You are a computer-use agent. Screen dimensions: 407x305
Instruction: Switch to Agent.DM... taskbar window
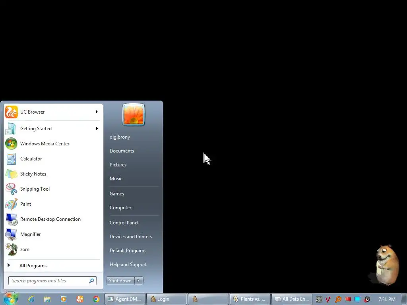click(x=125, y=299)
